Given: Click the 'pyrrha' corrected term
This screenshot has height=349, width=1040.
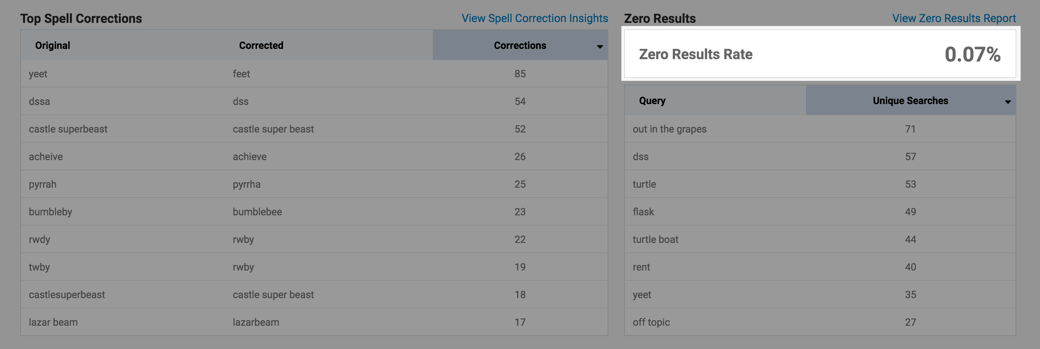Looking at the screenshot, I should (x=246, y=184).
